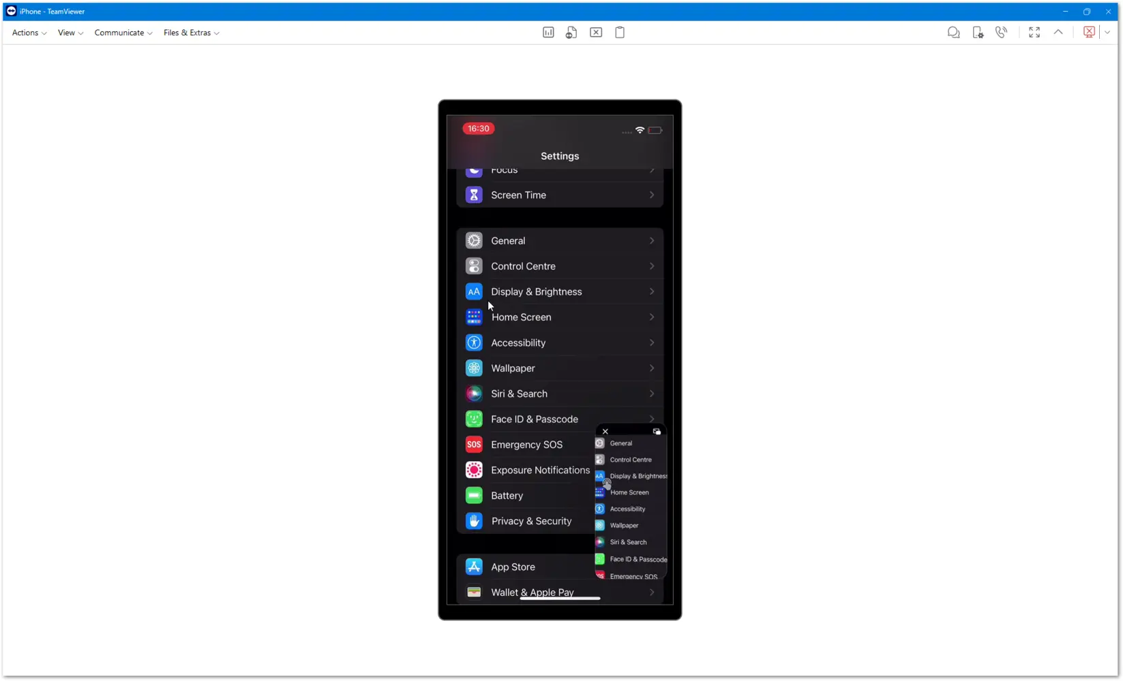1123x681 pixels.
Task: Tap the Wi-Fi status icon on iPhone
Action: [x=640, y=130]
